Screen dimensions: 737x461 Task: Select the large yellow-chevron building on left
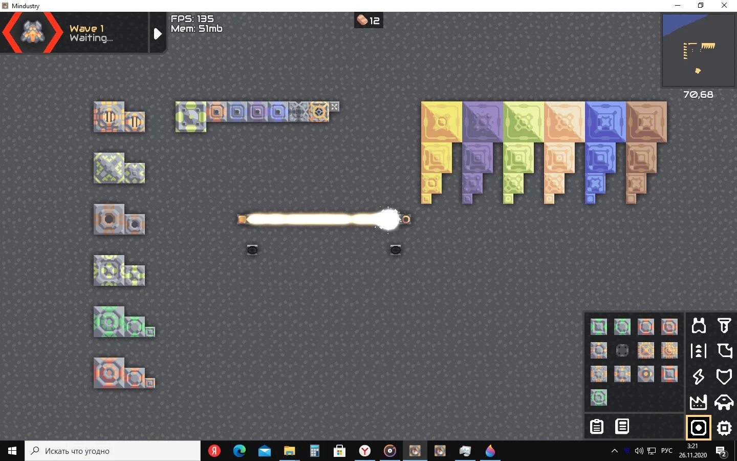(109, 168)
